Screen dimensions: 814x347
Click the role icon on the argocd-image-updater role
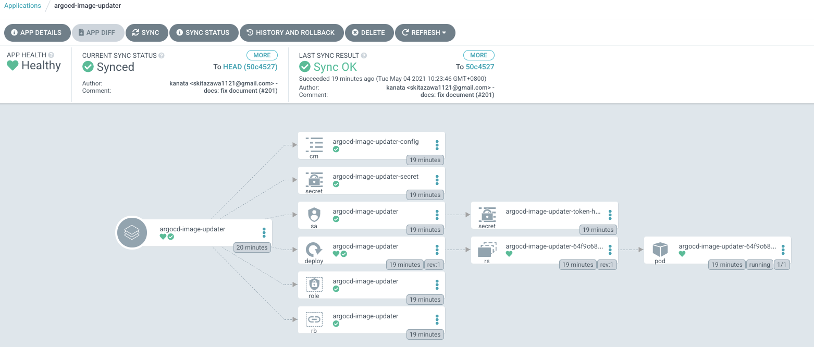coord(314,284)
